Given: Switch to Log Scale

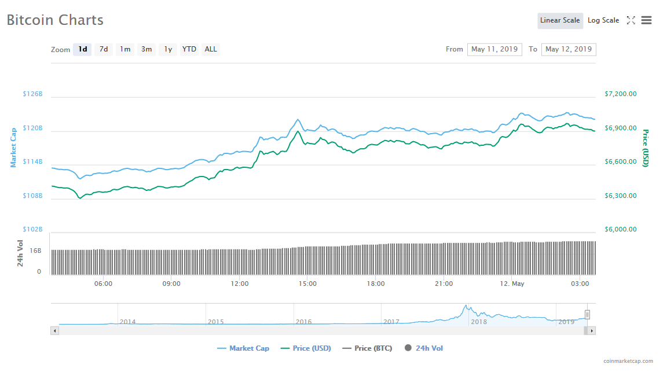Looking at the screenshot, I should [603, 20].
